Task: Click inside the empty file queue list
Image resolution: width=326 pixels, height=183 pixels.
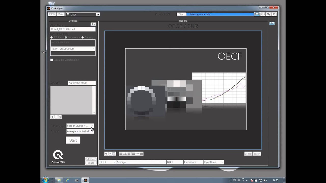Action: point(72,100)
